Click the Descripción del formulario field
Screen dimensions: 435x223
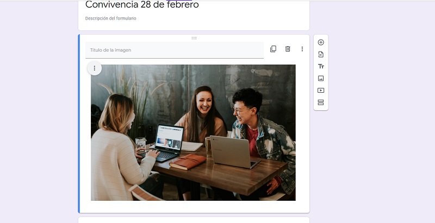(111, 18)
